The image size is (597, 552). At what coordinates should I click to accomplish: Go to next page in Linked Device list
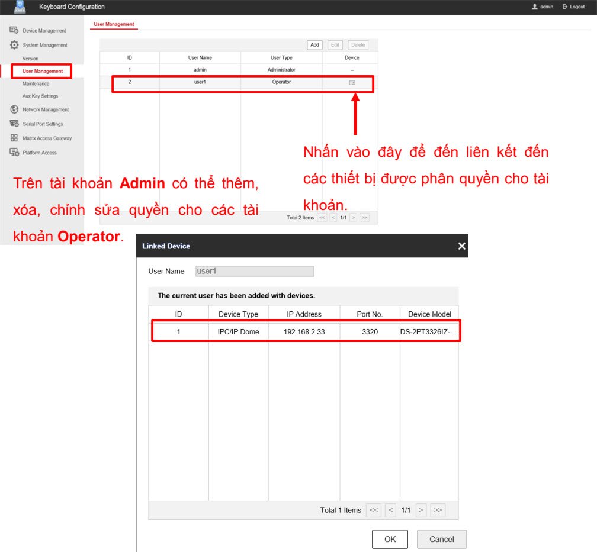point(421,510)
